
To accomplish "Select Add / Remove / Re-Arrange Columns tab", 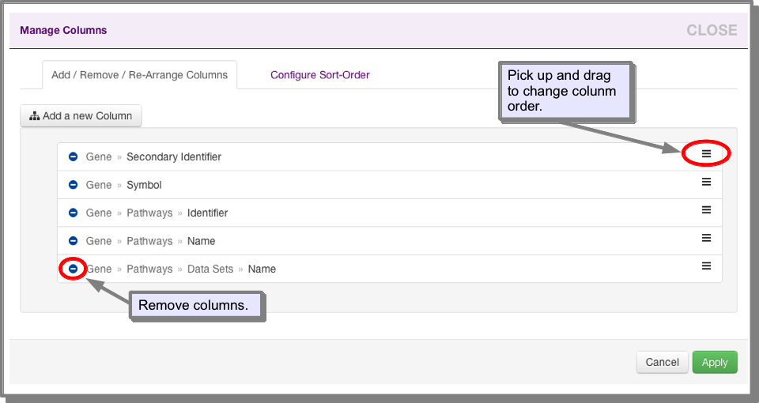I will tap(139, 75).
